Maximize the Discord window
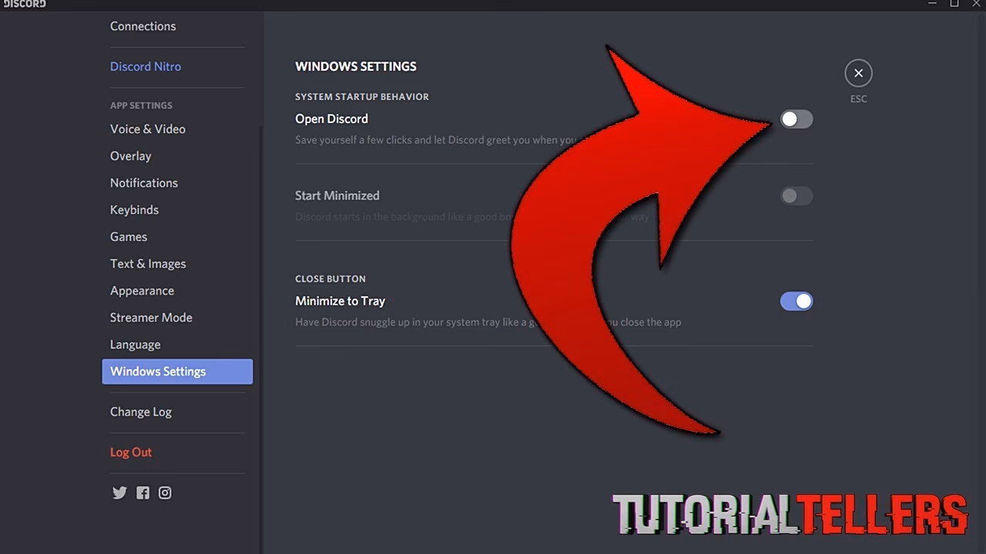Screen dimensions: 986x554 click(954, 4)
